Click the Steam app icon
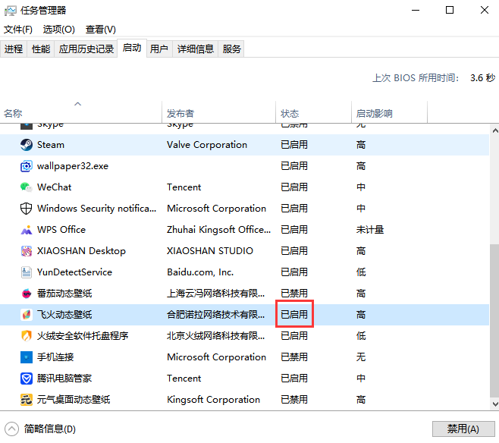This screenshot has width=499, height=443. point(27,145)
